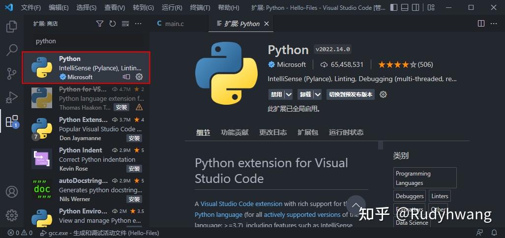Click warning icon on Python for VSCode
Screen dimensions: 505x238
(x=139, y=107)
